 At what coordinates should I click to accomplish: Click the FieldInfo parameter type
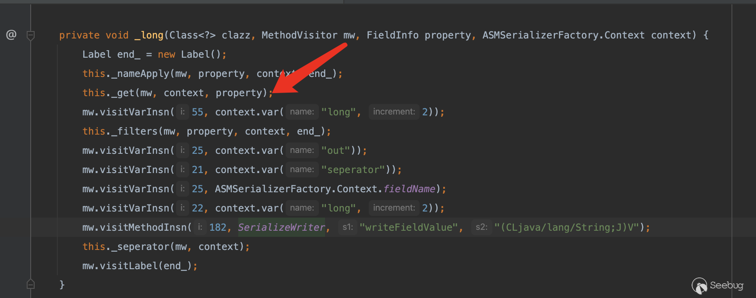[x=392, y=35]
